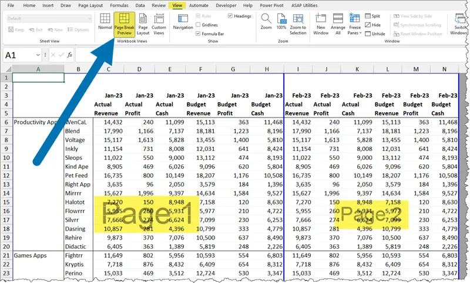
Task: Click the Exit sheet view button
Action: (x=36, y=29)
